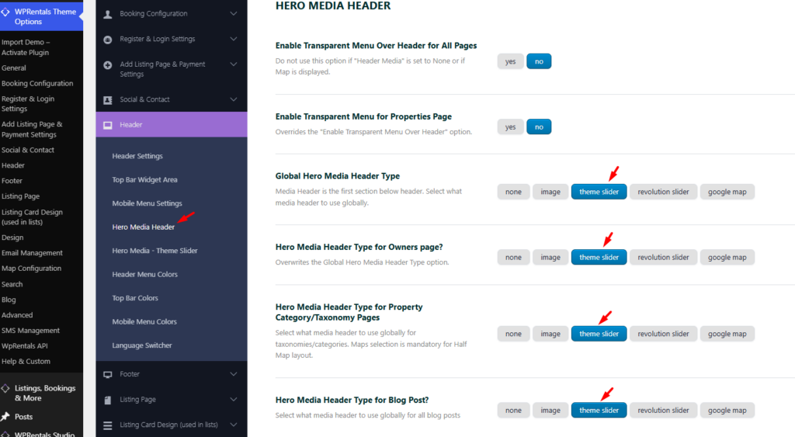Image resolution: width=795 pixels, height=437 pixels.
Task: Select image for Owners page header type
Action: [x=550, y=257]
